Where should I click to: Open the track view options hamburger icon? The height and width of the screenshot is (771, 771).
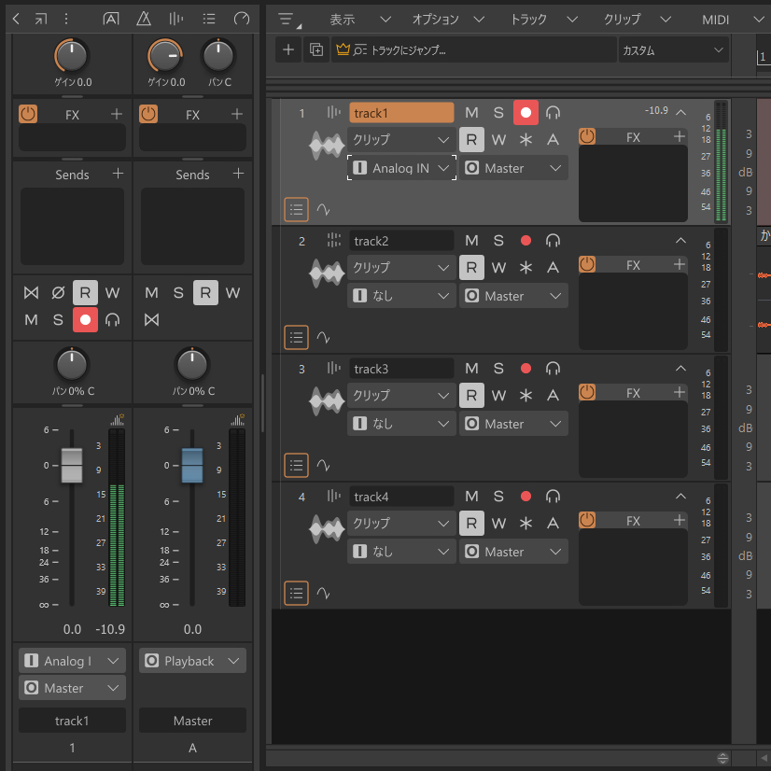[288, 20]
